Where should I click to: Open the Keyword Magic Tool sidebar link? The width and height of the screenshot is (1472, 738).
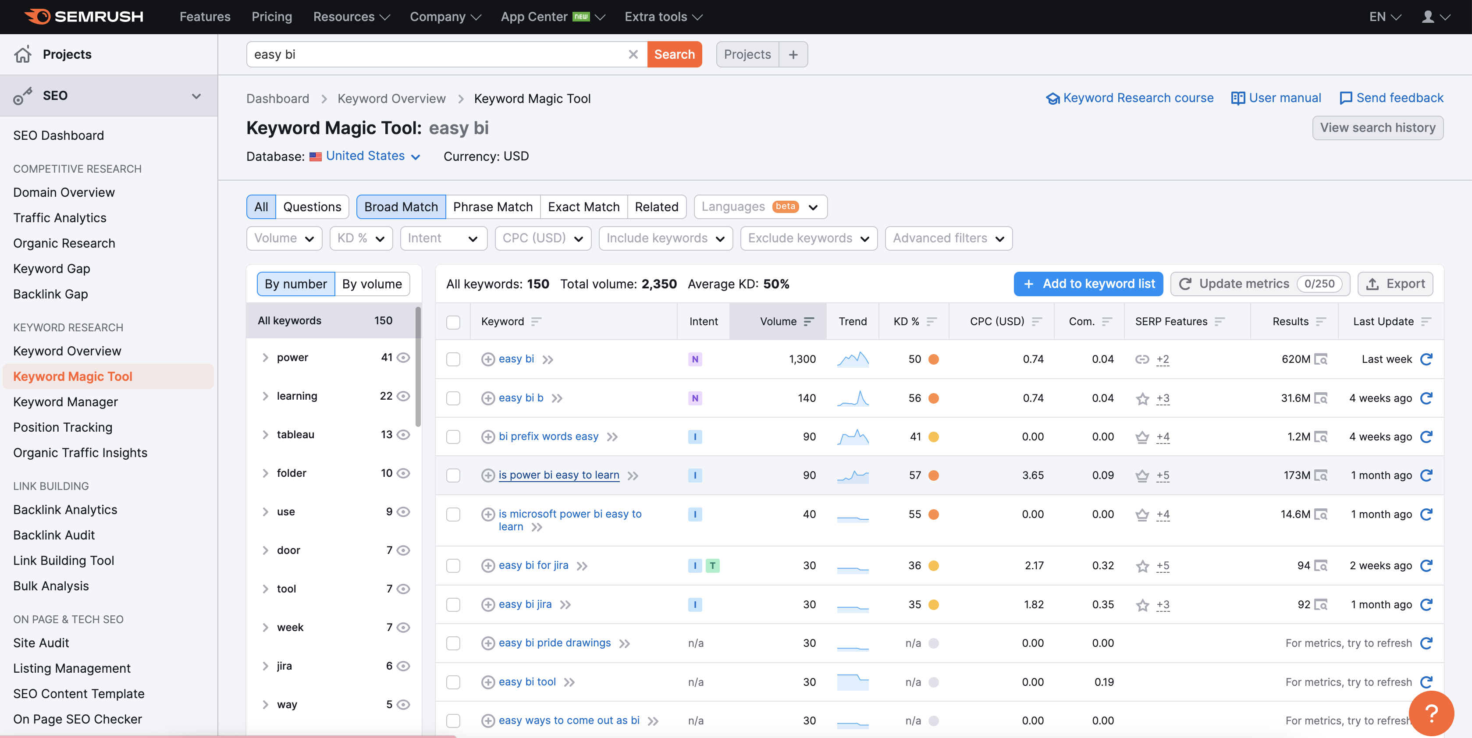[x=73, y=376]
